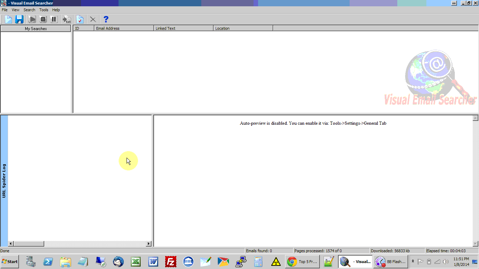
Task: Click the Downloaded: 56833 kb status
Action: 398,251
